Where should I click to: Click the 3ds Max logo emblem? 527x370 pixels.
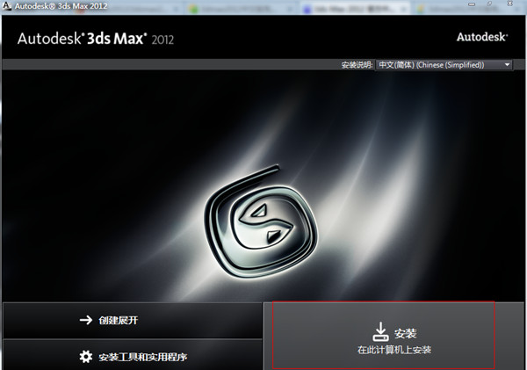(261, 221)
